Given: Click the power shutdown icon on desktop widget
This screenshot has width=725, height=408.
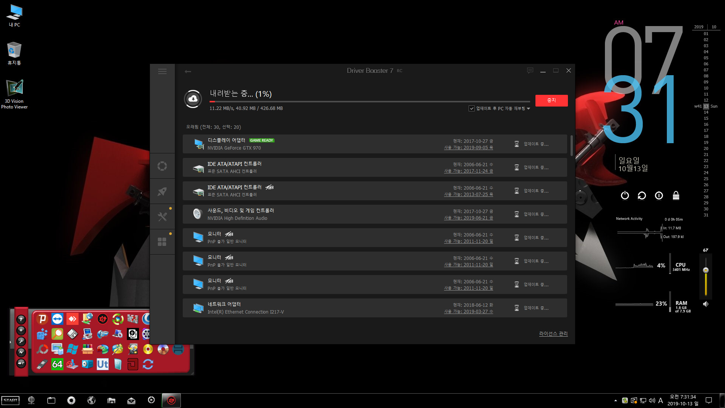Looking at the screenshot, I should (x=625, y=195).
